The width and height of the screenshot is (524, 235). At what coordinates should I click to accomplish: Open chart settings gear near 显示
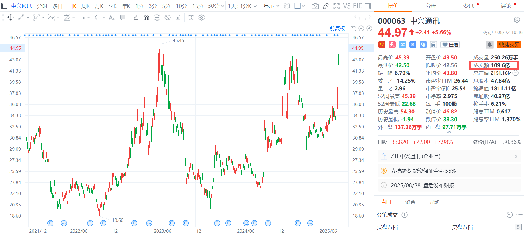(287, 6)
